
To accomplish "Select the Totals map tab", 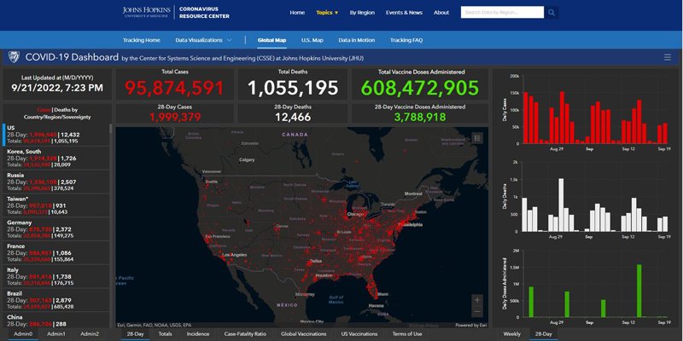I will (165, 334).
